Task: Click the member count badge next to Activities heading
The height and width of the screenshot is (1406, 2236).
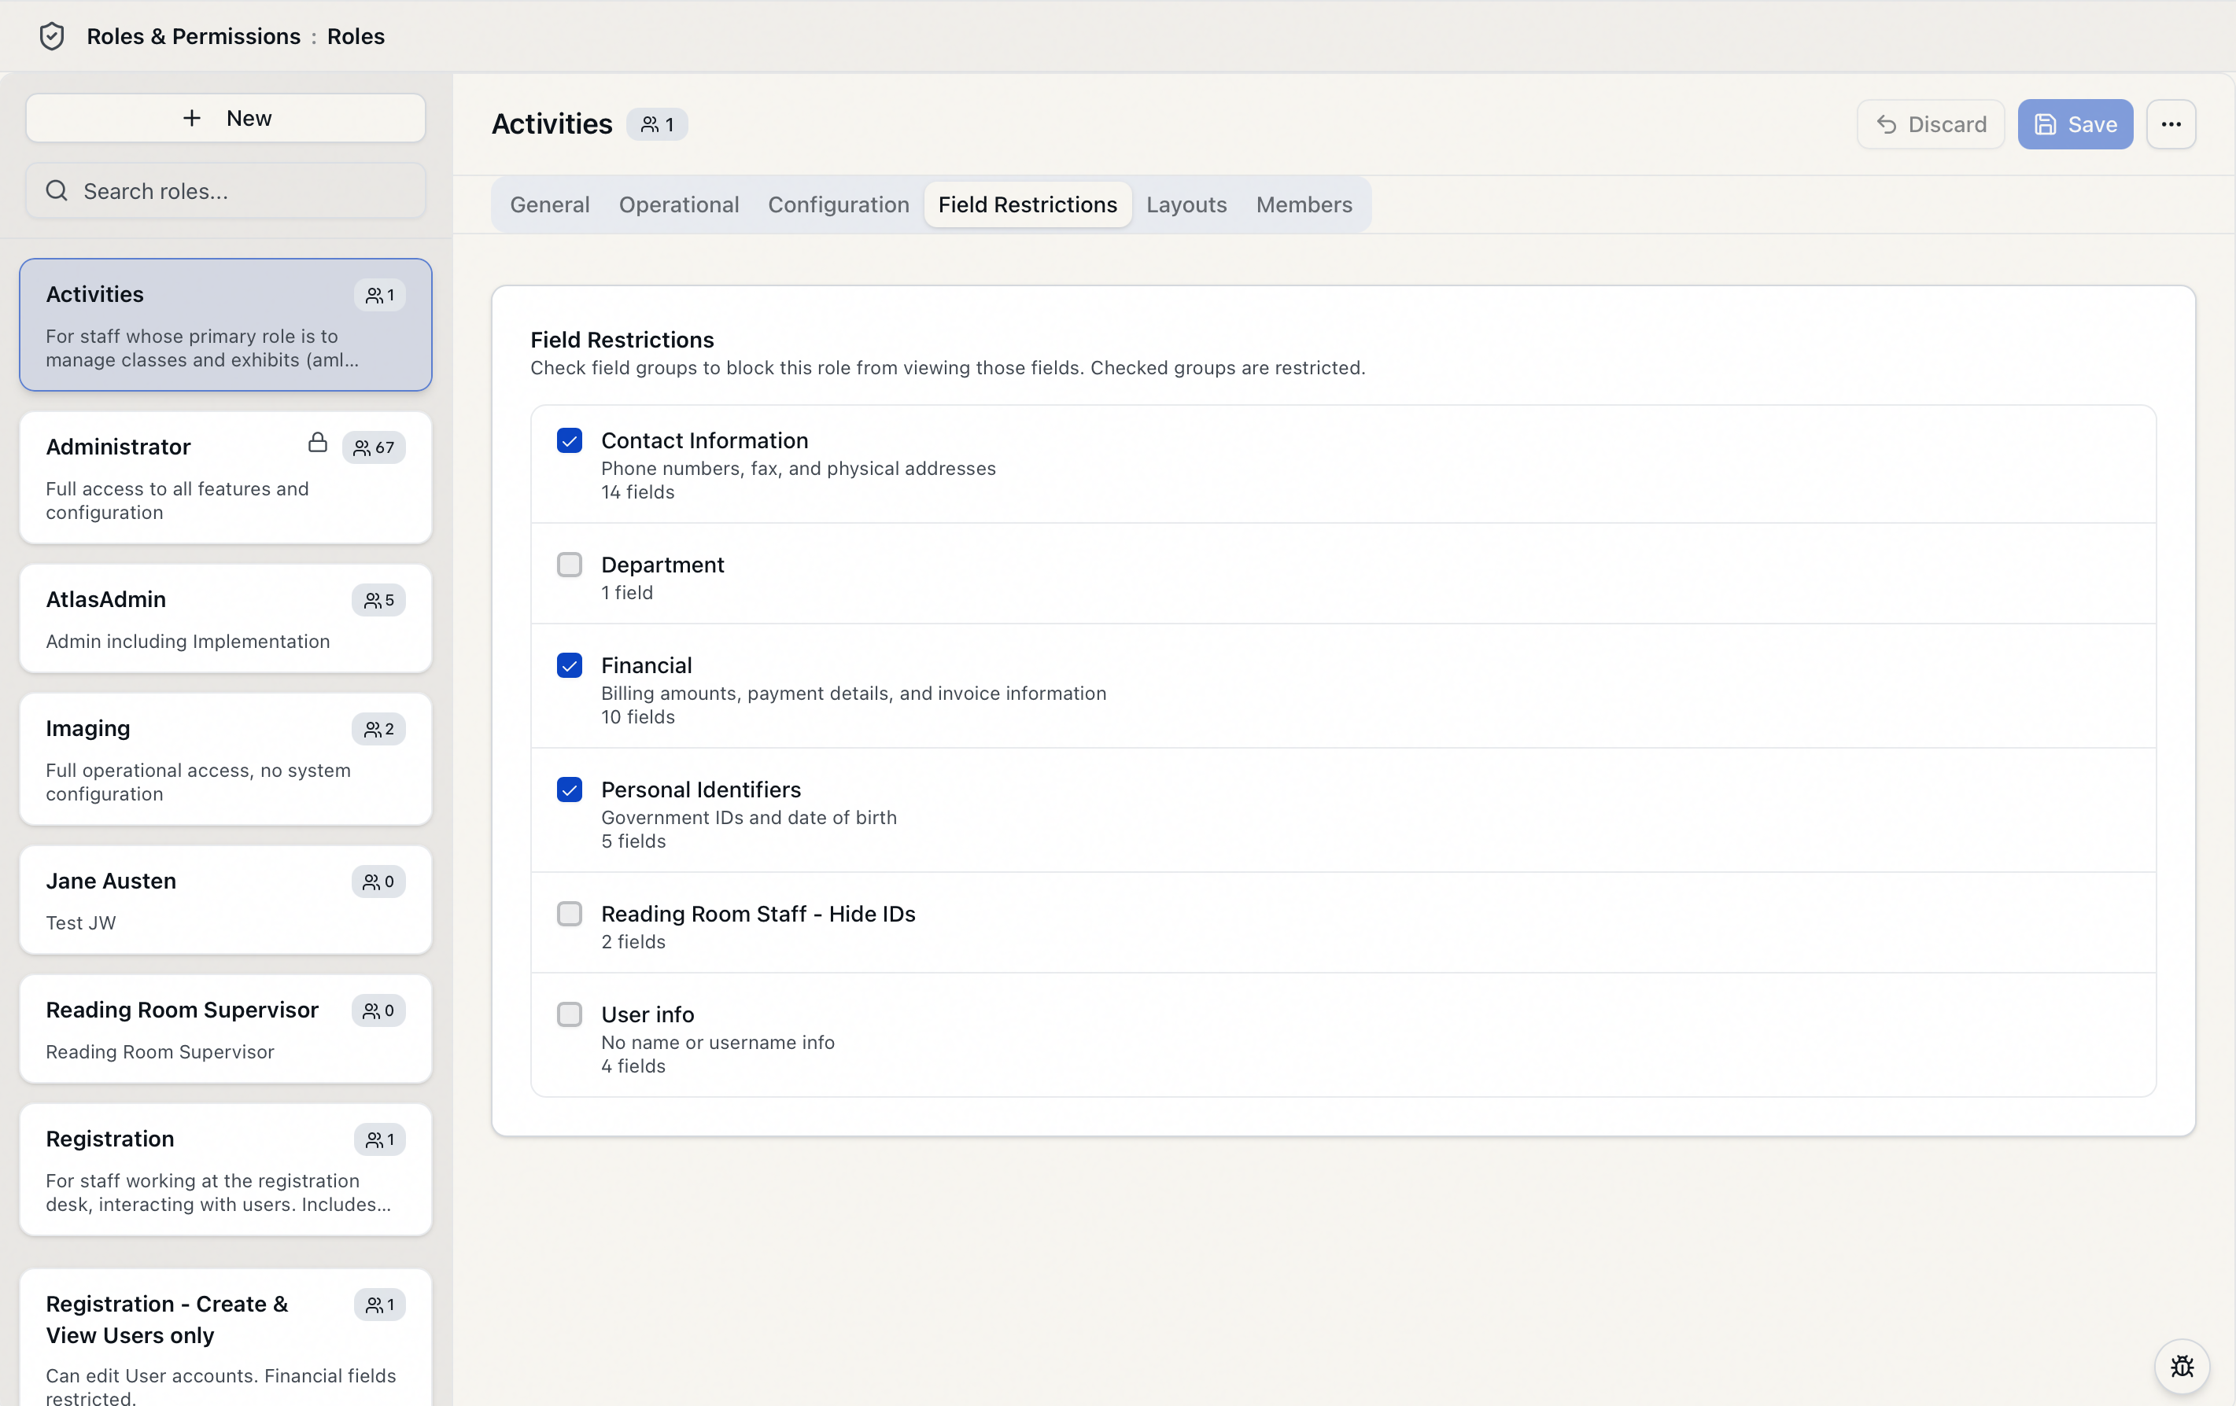Action: click(658, 124)
